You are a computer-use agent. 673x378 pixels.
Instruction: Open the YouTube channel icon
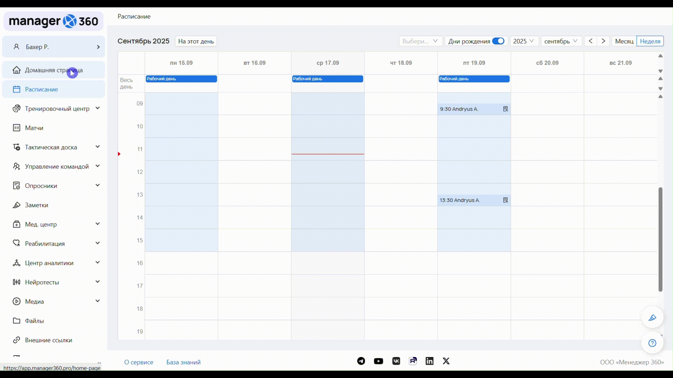click(x=378, y=361)
